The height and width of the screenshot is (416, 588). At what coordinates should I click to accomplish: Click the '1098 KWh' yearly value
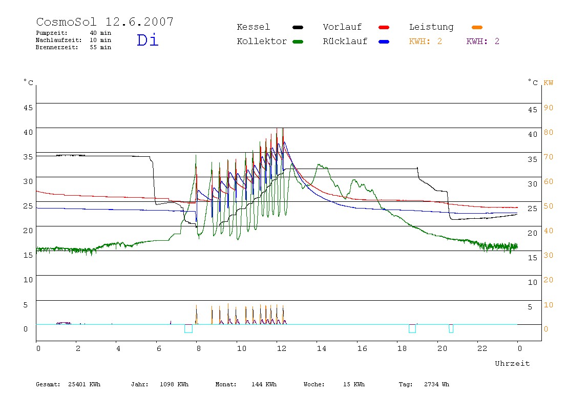(x=174, y=384)
